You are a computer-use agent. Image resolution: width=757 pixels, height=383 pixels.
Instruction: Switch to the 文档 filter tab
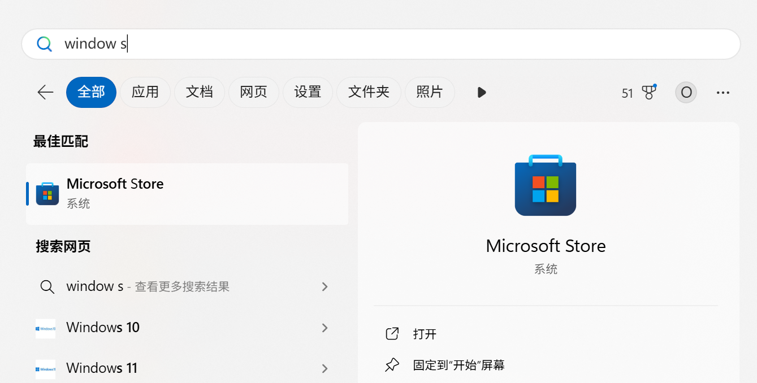[200, 92]
